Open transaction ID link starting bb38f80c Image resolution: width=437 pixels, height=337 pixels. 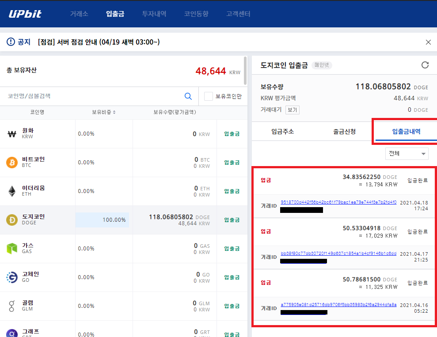tap(338, 254)
